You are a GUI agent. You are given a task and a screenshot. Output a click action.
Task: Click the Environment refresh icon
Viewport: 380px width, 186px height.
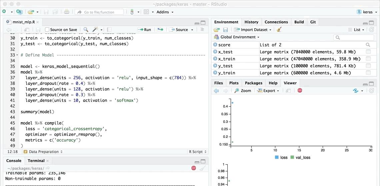click(x=371, y=30)
